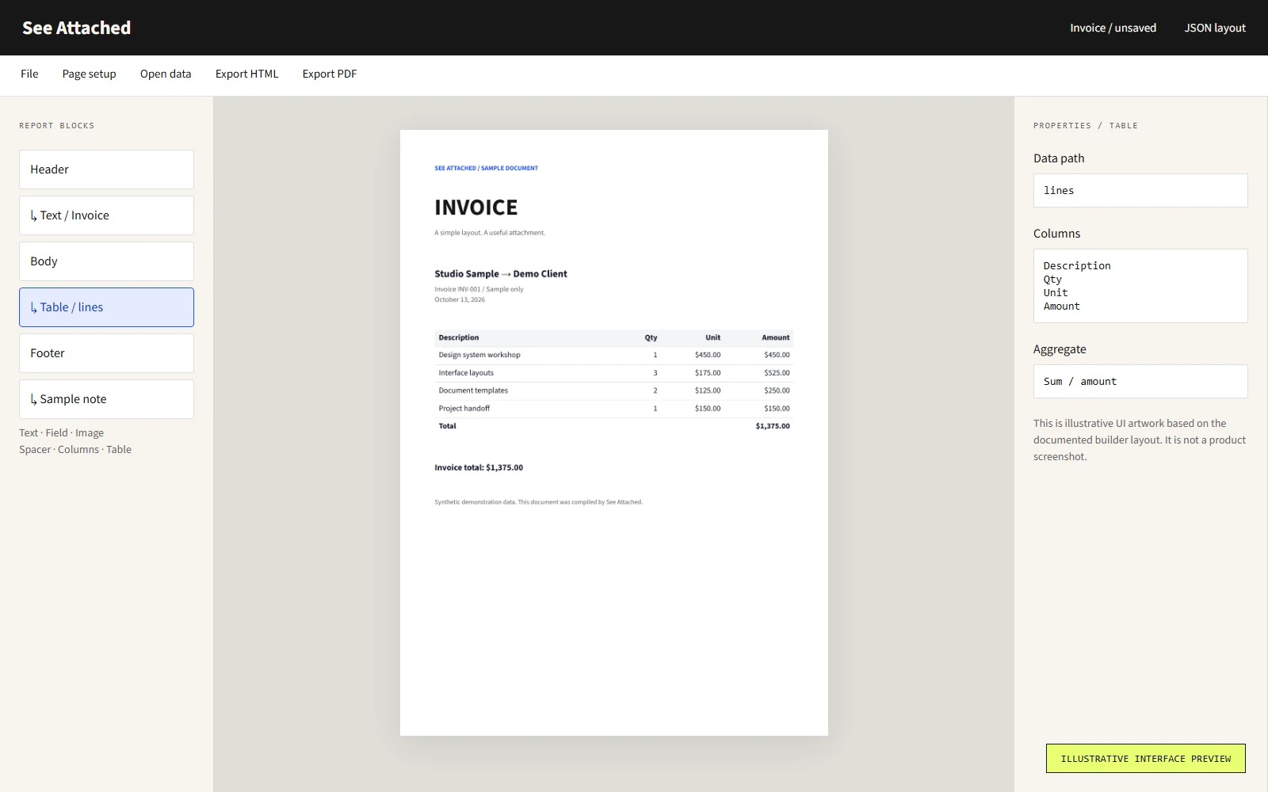Viewport: 1268px width, 792px height.
Task: Click Invoice / unsaved label in top bar
Action: point(1113,28)
